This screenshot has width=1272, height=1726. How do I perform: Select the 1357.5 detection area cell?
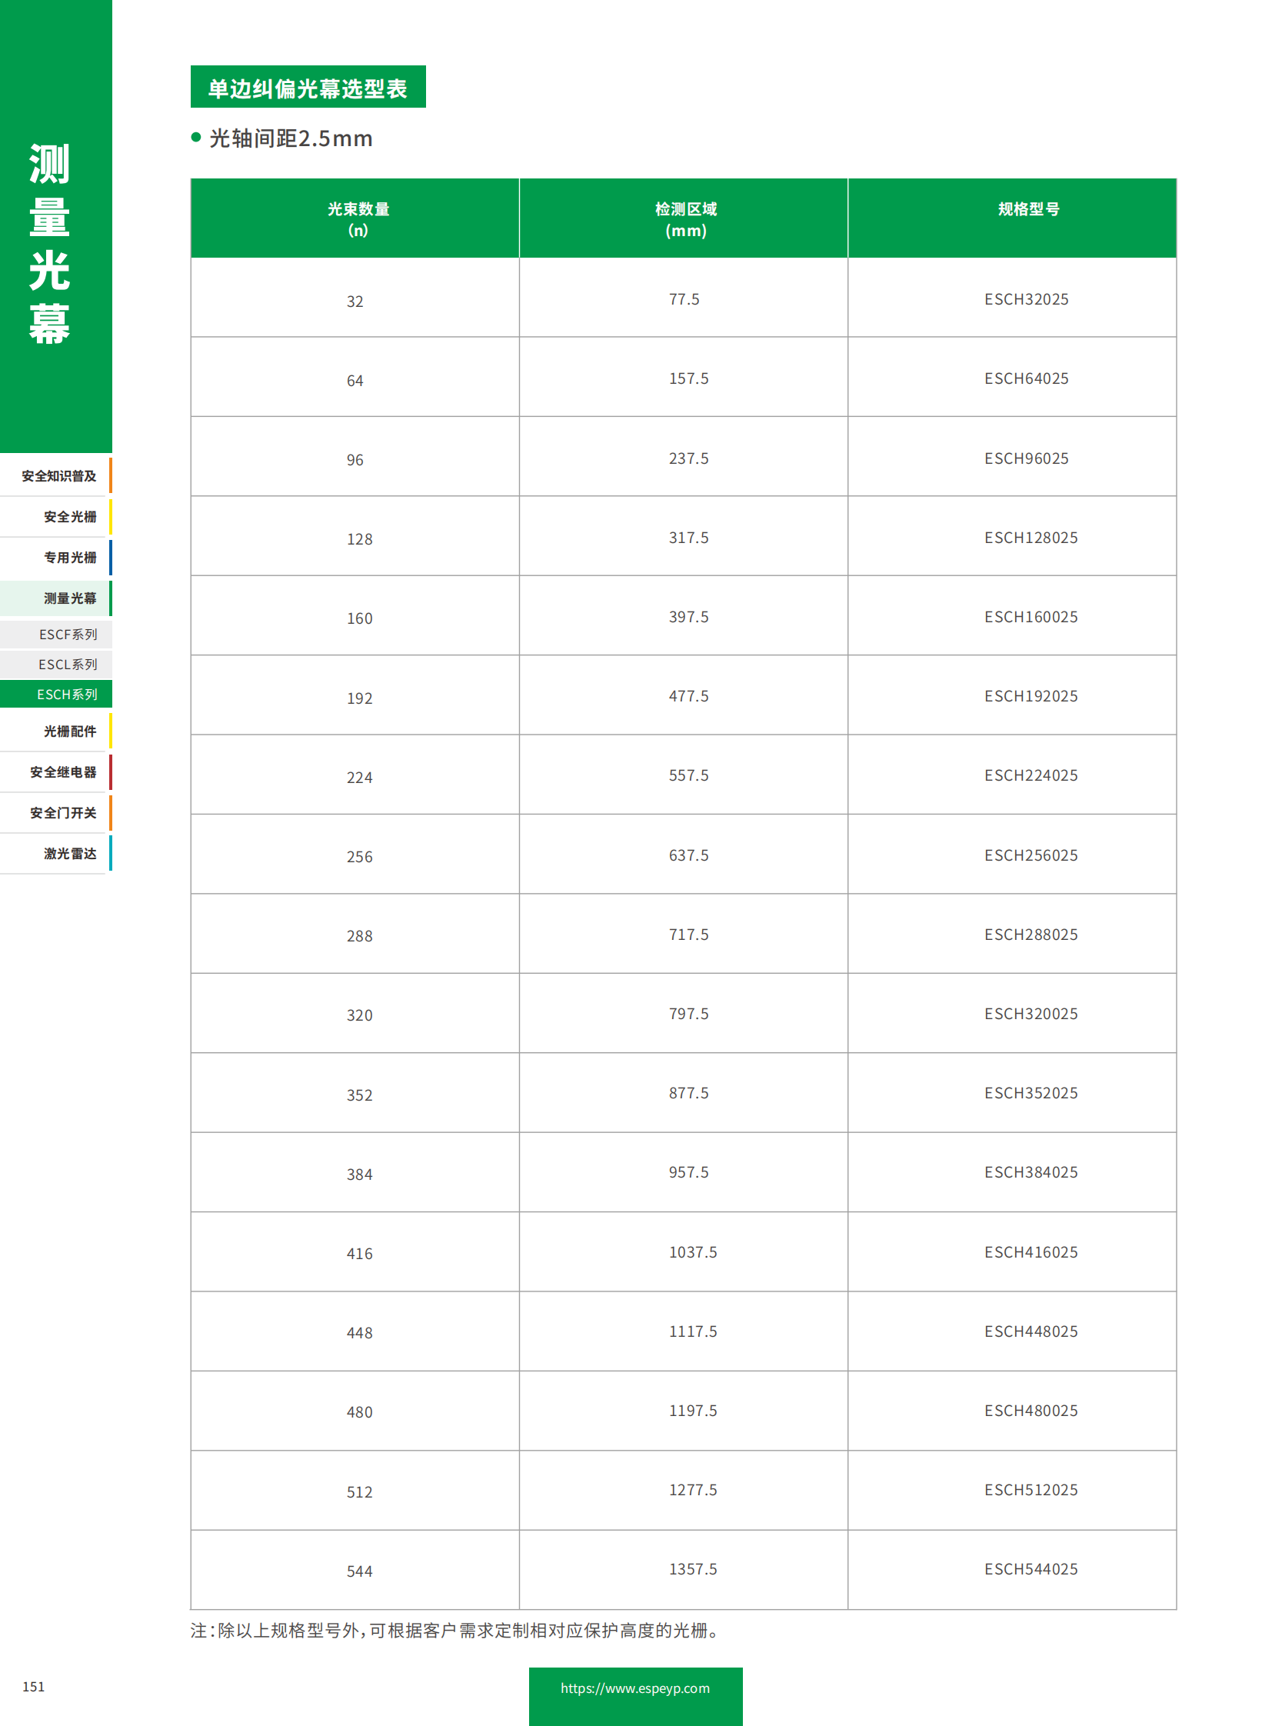coord(692,1569)
